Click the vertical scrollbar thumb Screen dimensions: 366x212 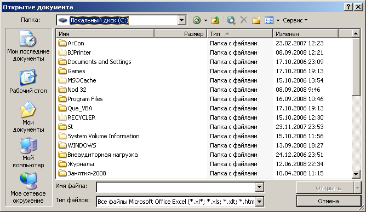pos(356,67)
